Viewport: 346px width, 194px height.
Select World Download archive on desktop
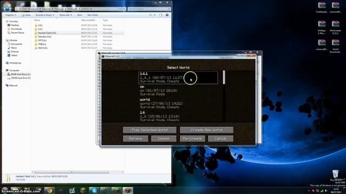pos(335,46)
